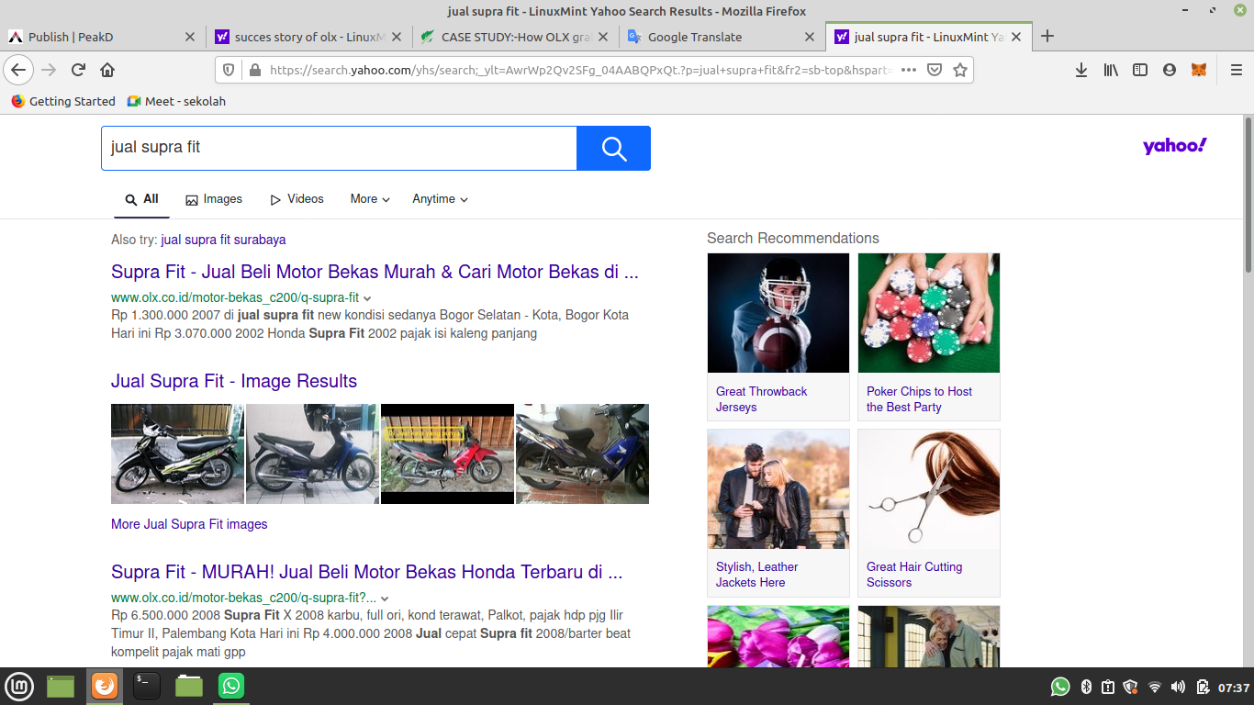Open the Great Throwback Jerseys link
Image resolution: width=1254 pixels, height=705 pixels.
coord(762,399)
